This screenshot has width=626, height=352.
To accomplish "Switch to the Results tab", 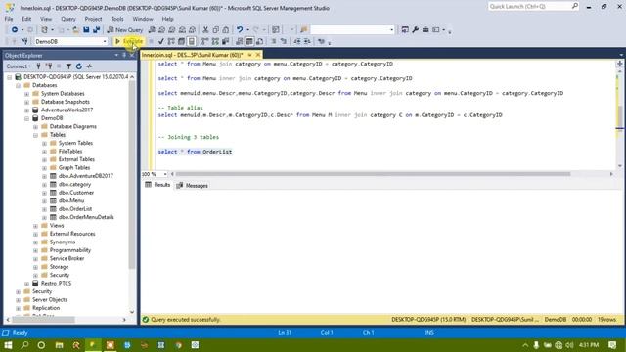I will pyautogui.click(x=157, y=185).
